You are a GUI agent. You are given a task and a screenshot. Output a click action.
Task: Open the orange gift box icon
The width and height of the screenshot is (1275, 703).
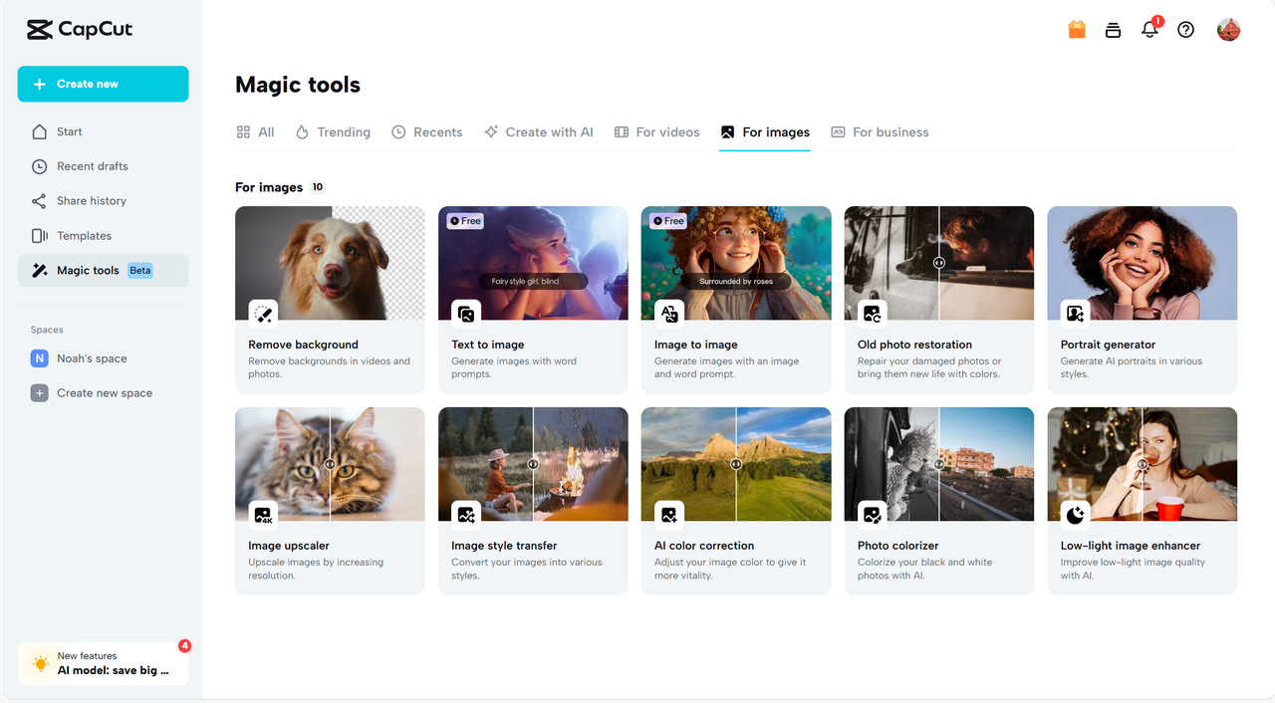point(1077,30)
